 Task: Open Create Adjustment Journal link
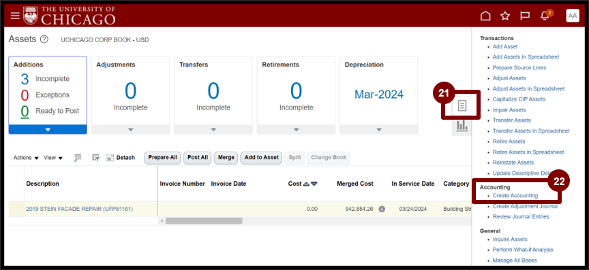(x=525, y=206)
